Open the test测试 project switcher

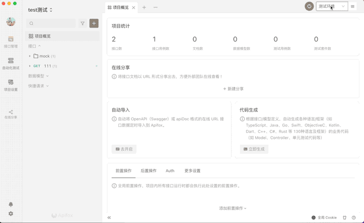(40, 10)
